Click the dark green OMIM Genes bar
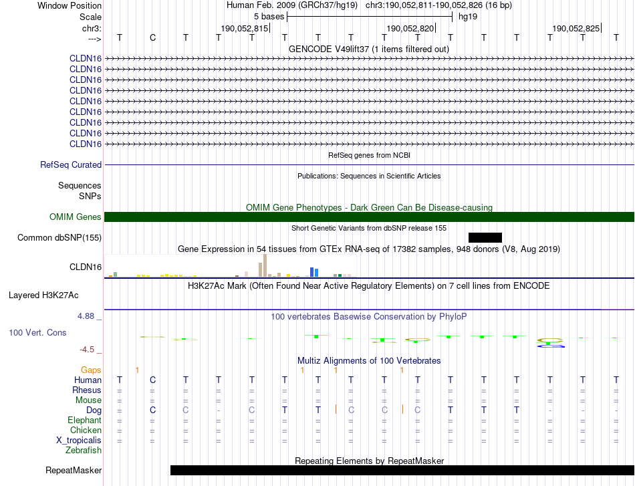The height and width of the screenshot is (486, 635). click(369, 217)
